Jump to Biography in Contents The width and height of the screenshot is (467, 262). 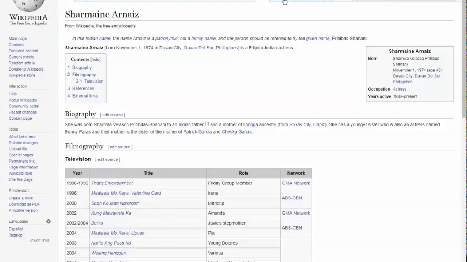[x=82, y=67]
